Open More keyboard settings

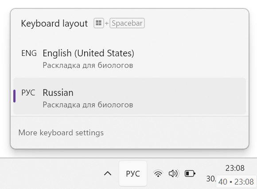pos(61,133)
